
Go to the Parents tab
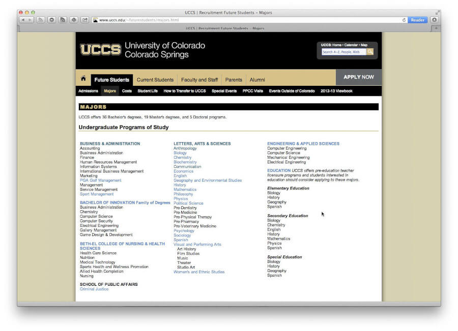pyautogui.click(x=234, y=80)
